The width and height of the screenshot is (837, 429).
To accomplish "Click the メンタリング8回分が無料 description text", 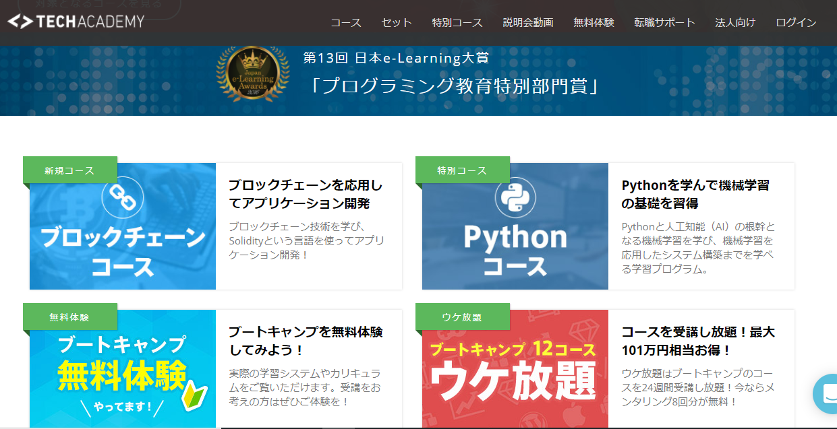I will point(697,387).
